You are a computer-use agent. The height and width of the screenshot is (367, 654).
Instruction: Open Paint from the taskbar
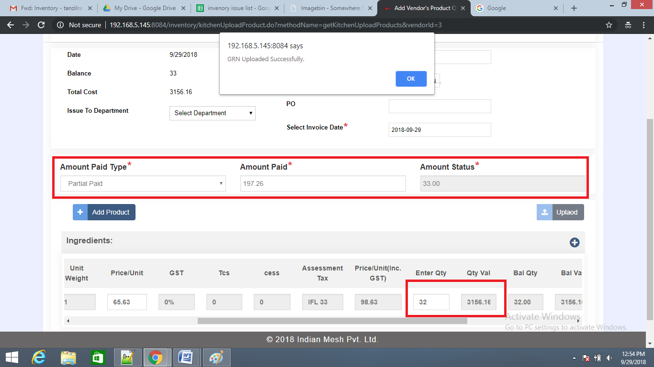pos(216,357)
